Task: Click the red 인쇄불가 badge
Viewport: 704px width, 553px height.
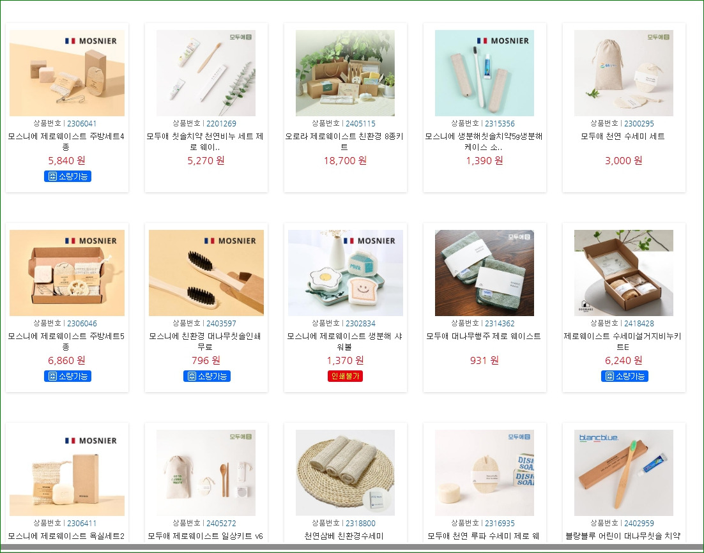Action: (345, 376)
